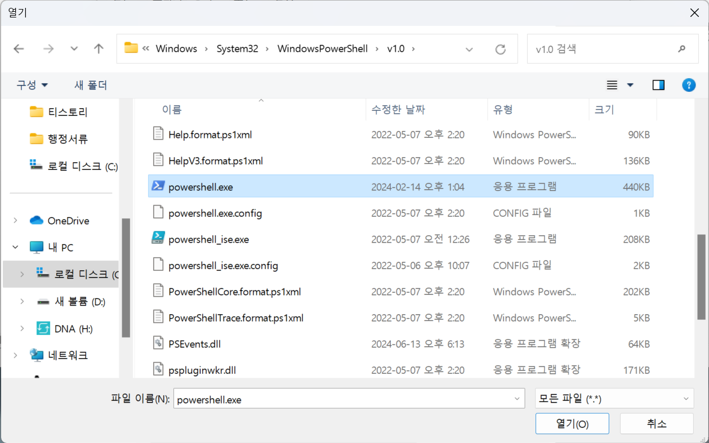The height and width of the screenshot is (443, 709).
Task: Refresh the v1.0 folder listing
Action: [x=500, y=50]
